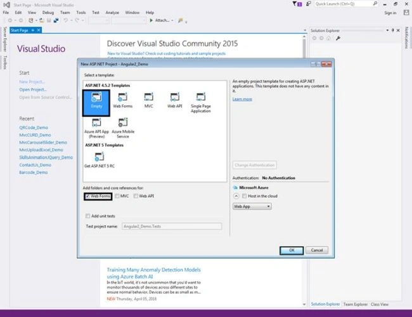Screen dimensions: 412x317
Task: Click the Undo toolbar icon
Action: [x=66, y=20]
